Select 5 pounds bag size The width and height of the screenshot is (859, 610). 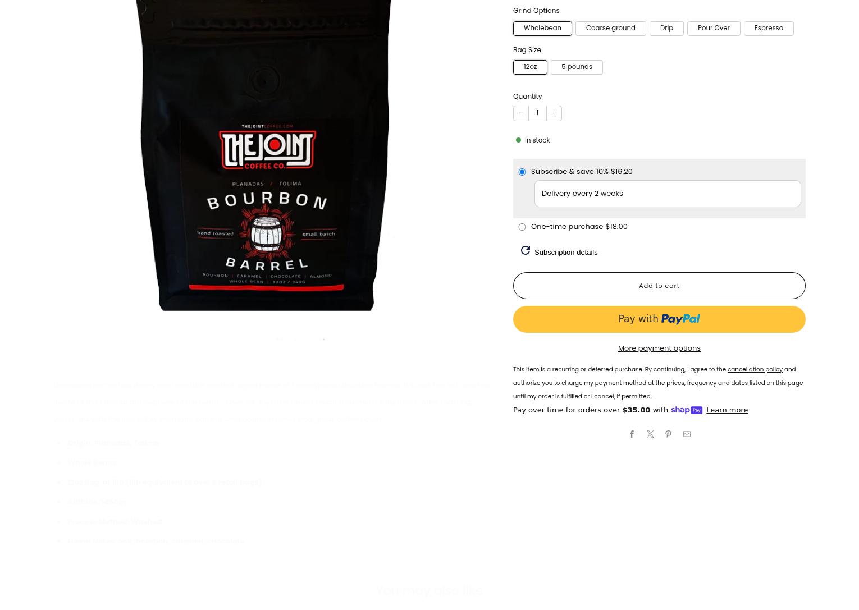[577, 67]
